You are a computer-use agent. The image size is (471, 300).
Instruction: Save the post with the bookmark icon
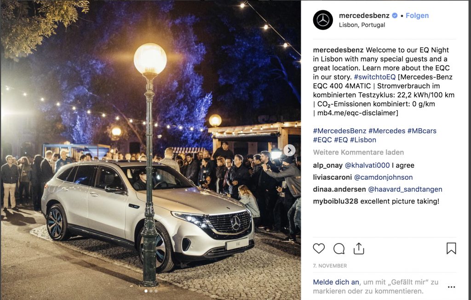(451, 249)
